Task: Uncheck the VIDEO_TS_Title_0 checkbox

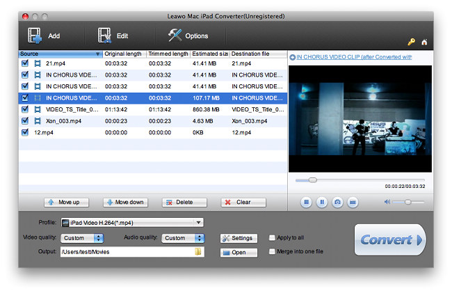Action: tap(25, 109)
